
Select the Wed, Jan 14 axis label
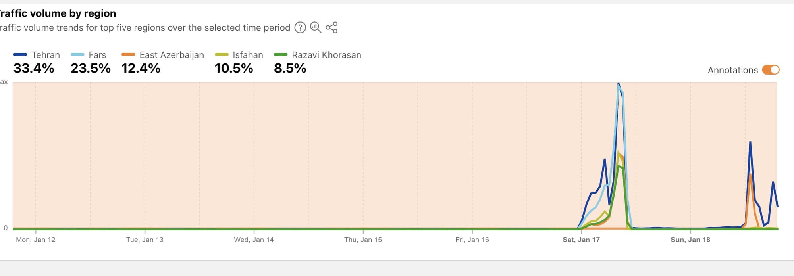tap(254, 240)
